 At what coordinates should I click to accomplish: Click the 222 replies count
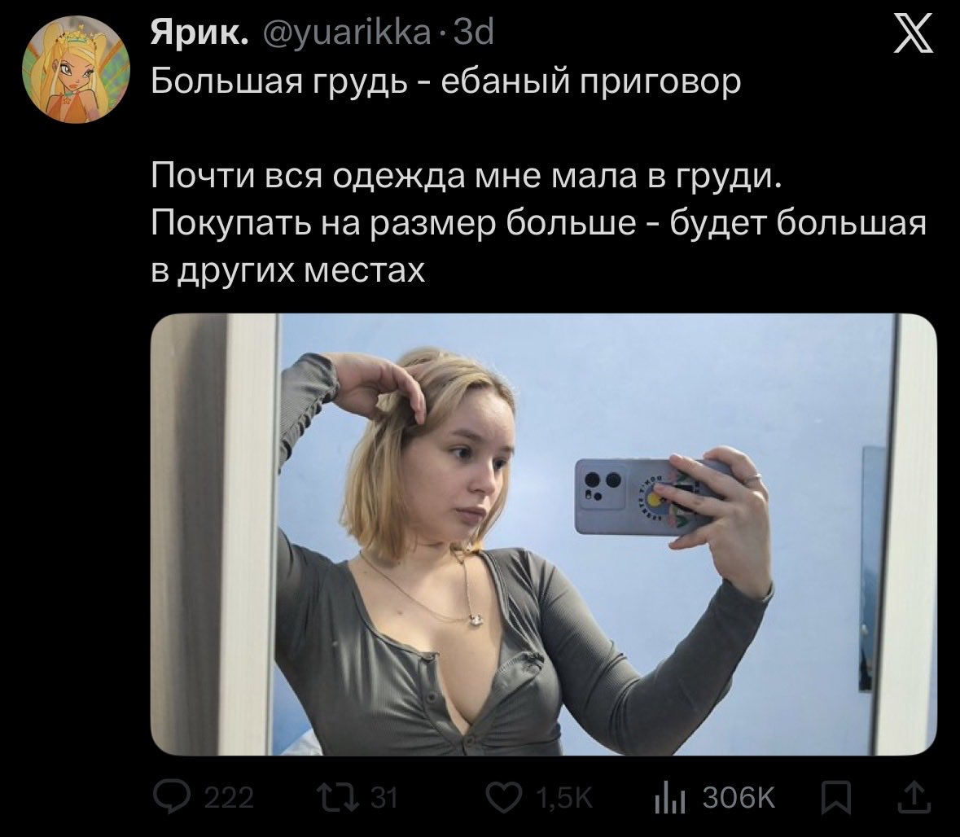coord(228,799)
